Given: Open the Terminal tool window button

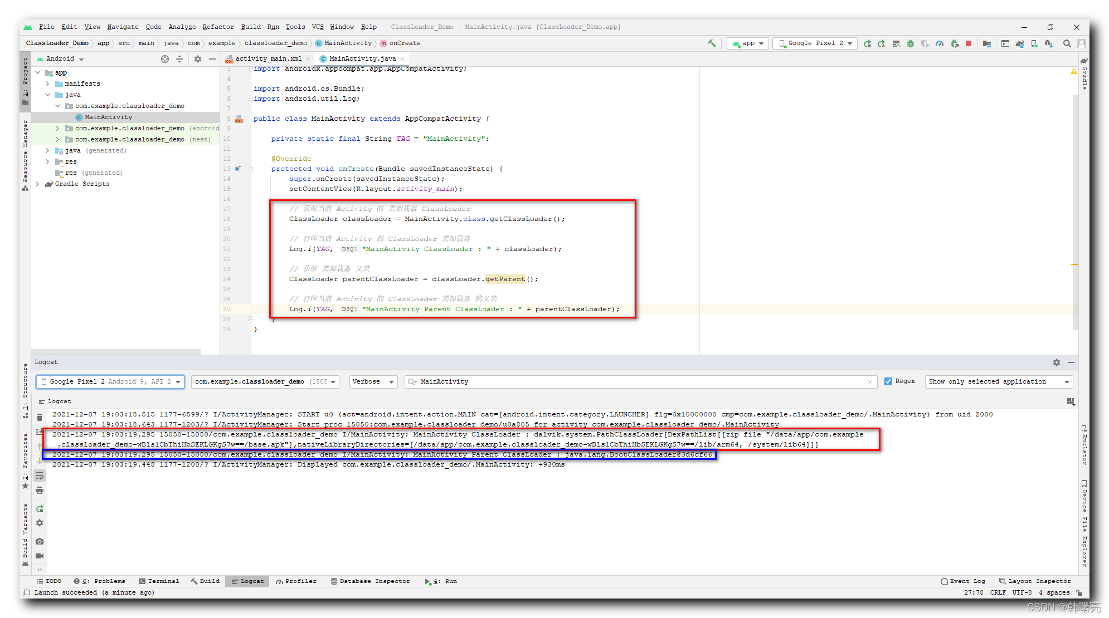Looking at the screenshot, I should click(159, 581).
